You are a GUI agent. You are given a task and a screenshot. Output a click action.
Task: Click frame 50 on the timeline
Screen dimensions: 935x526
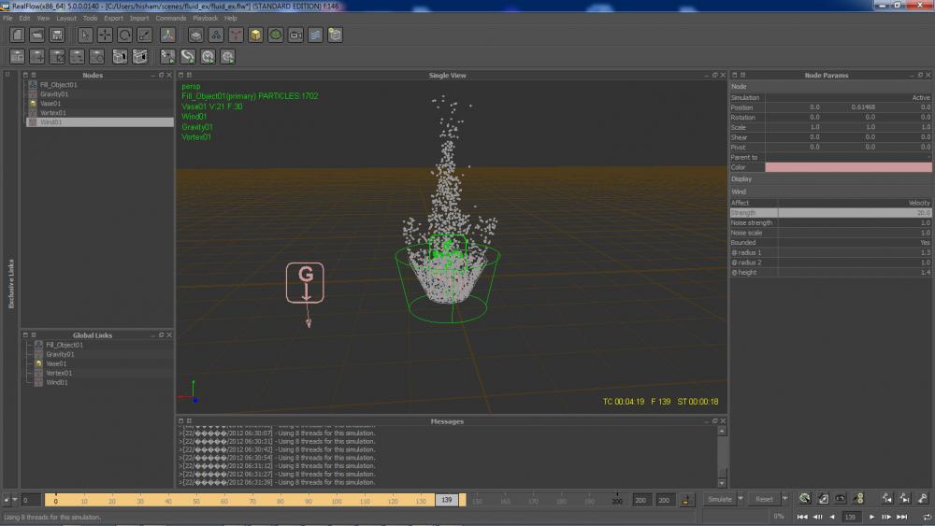[196, 501]
